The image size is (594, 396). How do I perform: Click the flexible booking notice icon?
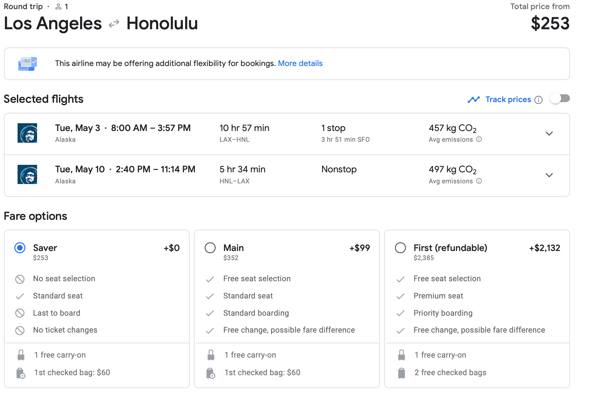27,64
